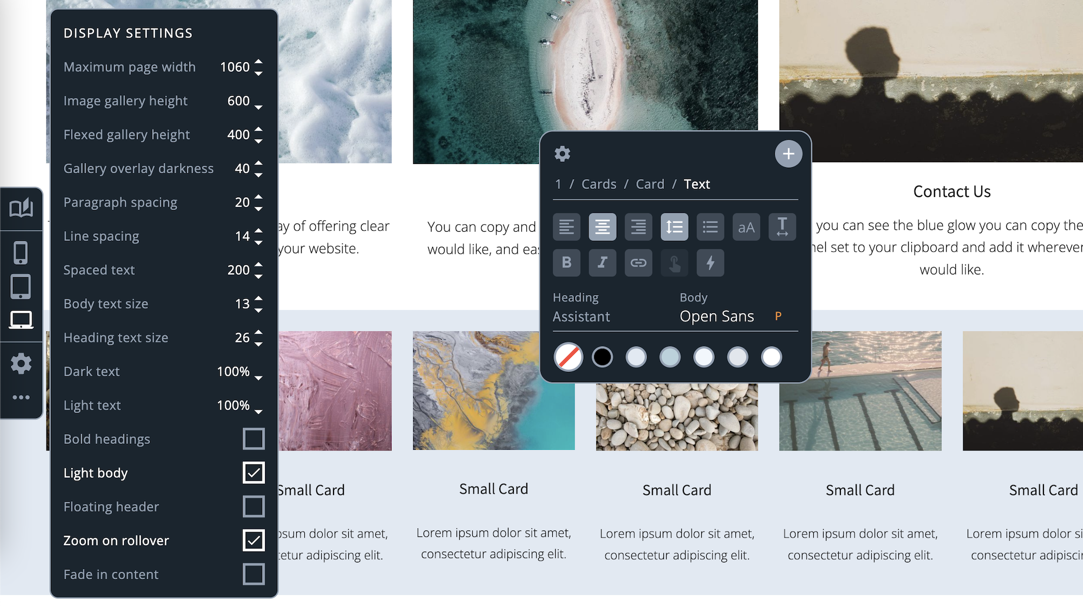
Task: Add a new element with the plus button
Action: point(788,154)
